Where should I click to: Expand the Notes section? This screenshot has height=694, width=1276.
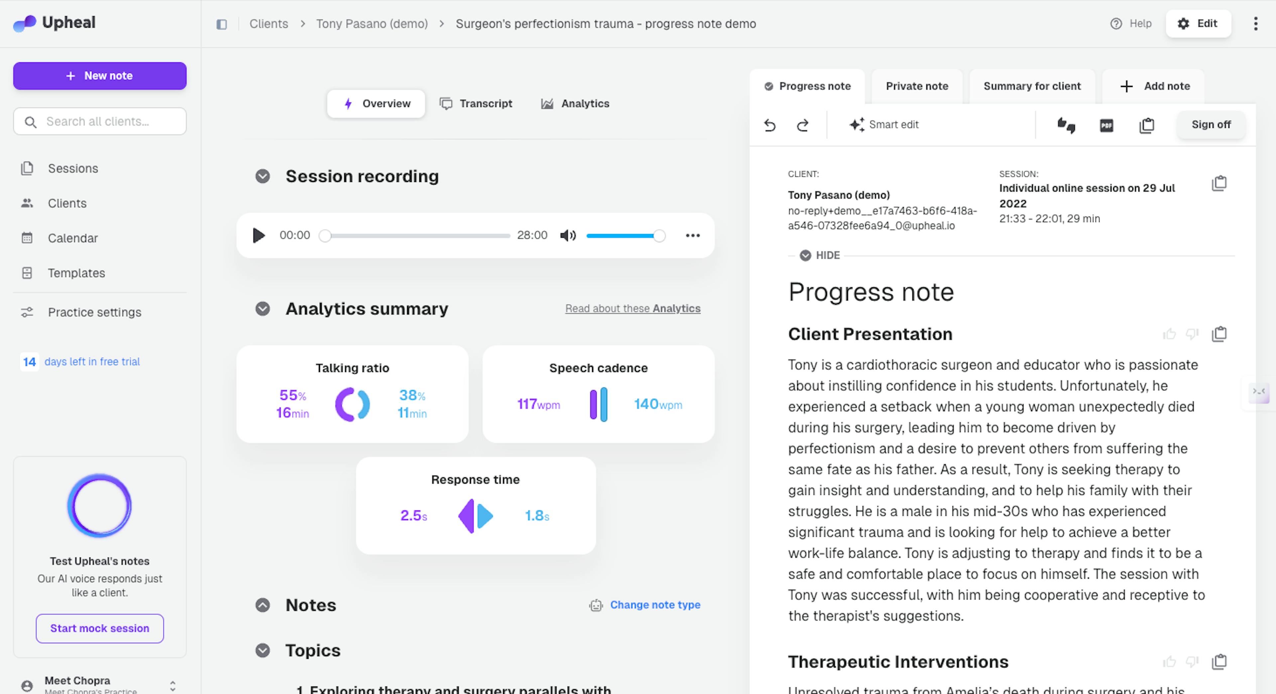click(263, 605)
